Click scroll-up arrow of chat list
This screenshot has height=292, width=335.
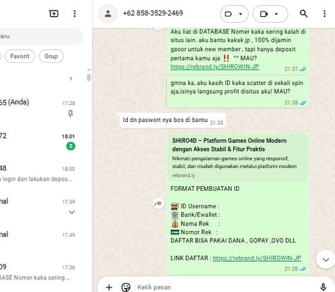tap(89, 70)
